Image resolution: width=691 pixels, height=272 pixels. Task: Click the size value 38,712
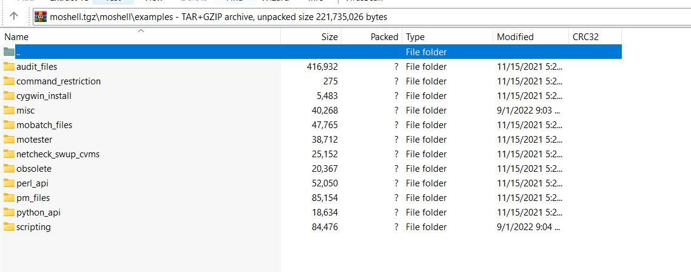click(325, 140)
